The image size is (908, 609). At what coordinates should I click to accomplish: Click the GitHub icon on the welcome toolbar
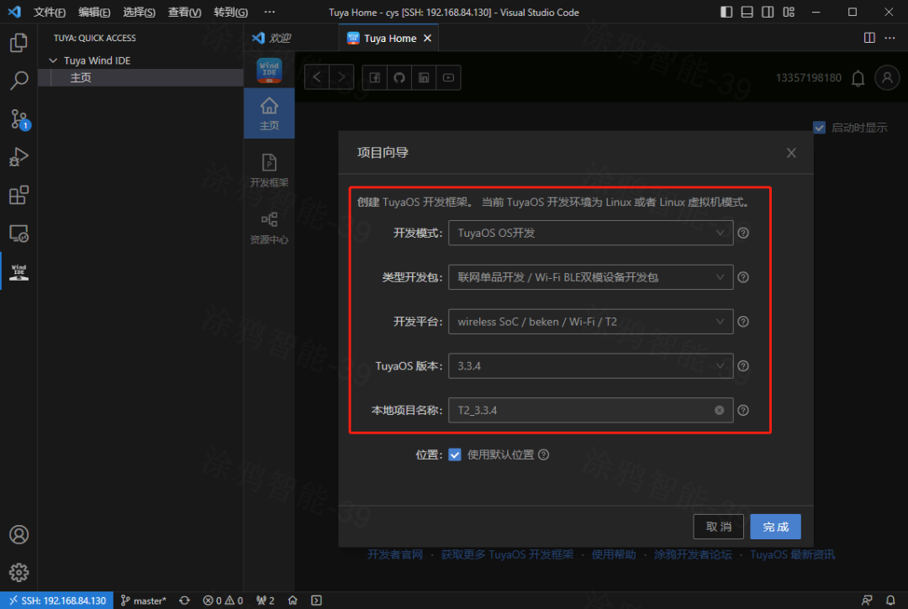tap(399, 76)
